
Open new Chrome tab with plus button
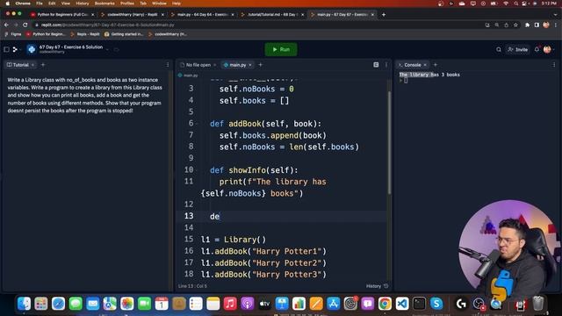384,15
